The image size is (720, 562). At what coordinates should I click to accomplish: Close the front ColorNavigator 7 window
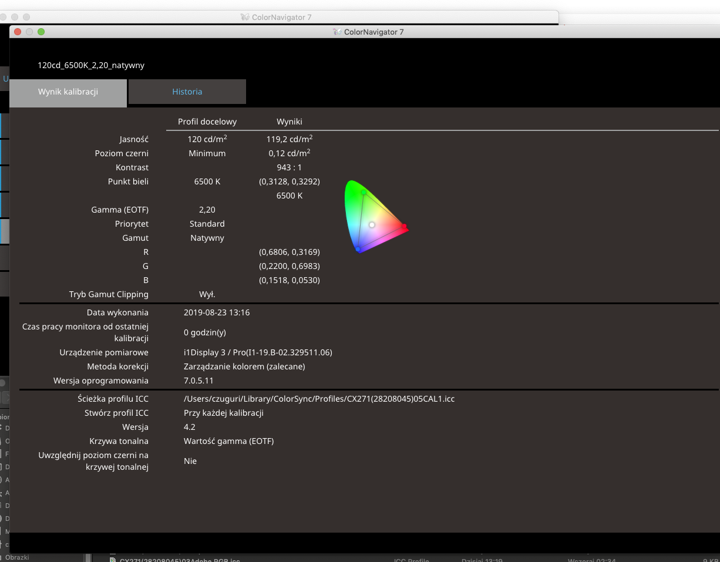tap(18, 32)
